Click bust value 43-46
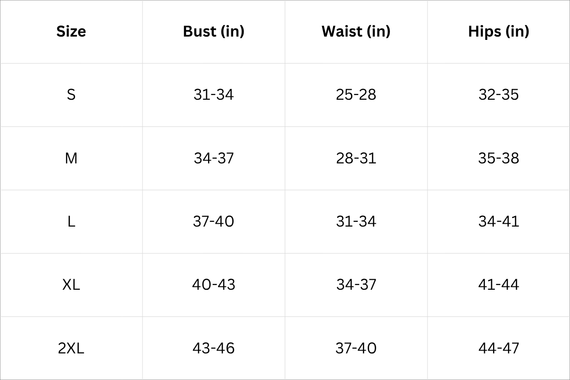The image size is (570, 380). pos(214,348)
